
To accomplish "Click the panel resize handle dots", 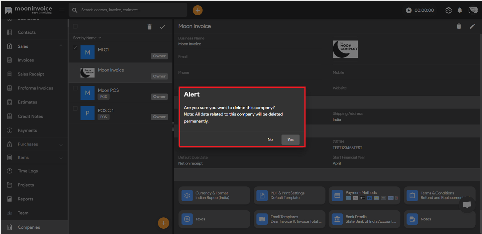I will click(x=173, y=127).
